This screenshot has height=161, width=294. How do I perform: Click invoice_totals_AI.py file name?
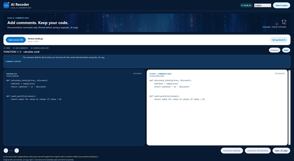click(x=157, y=76)
